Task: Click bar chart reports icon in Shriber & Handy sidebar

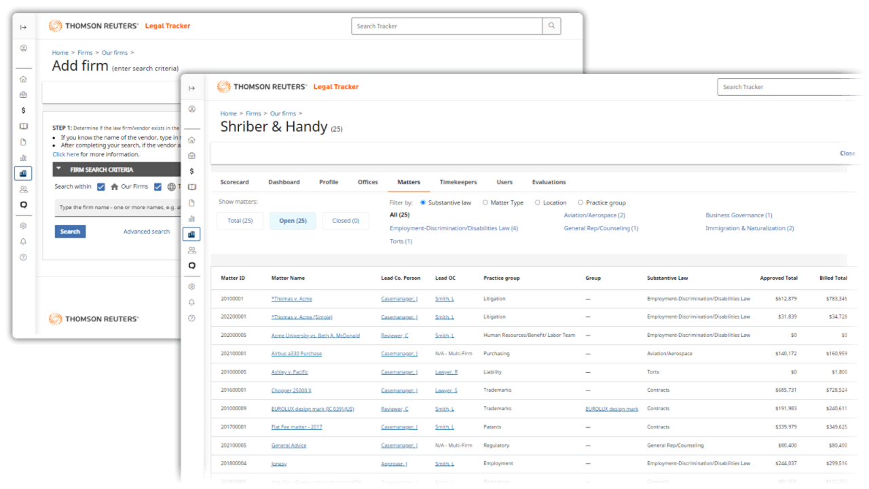Action: click(x=191, y=219)
